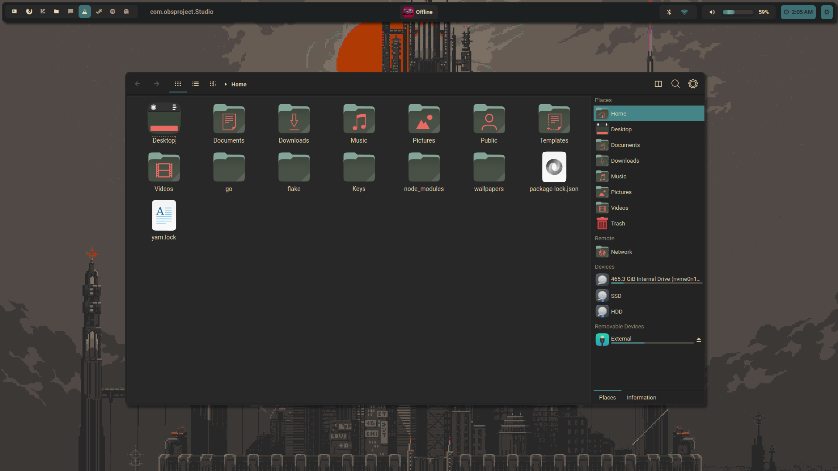Open the Templates folder

coord(554,124)
